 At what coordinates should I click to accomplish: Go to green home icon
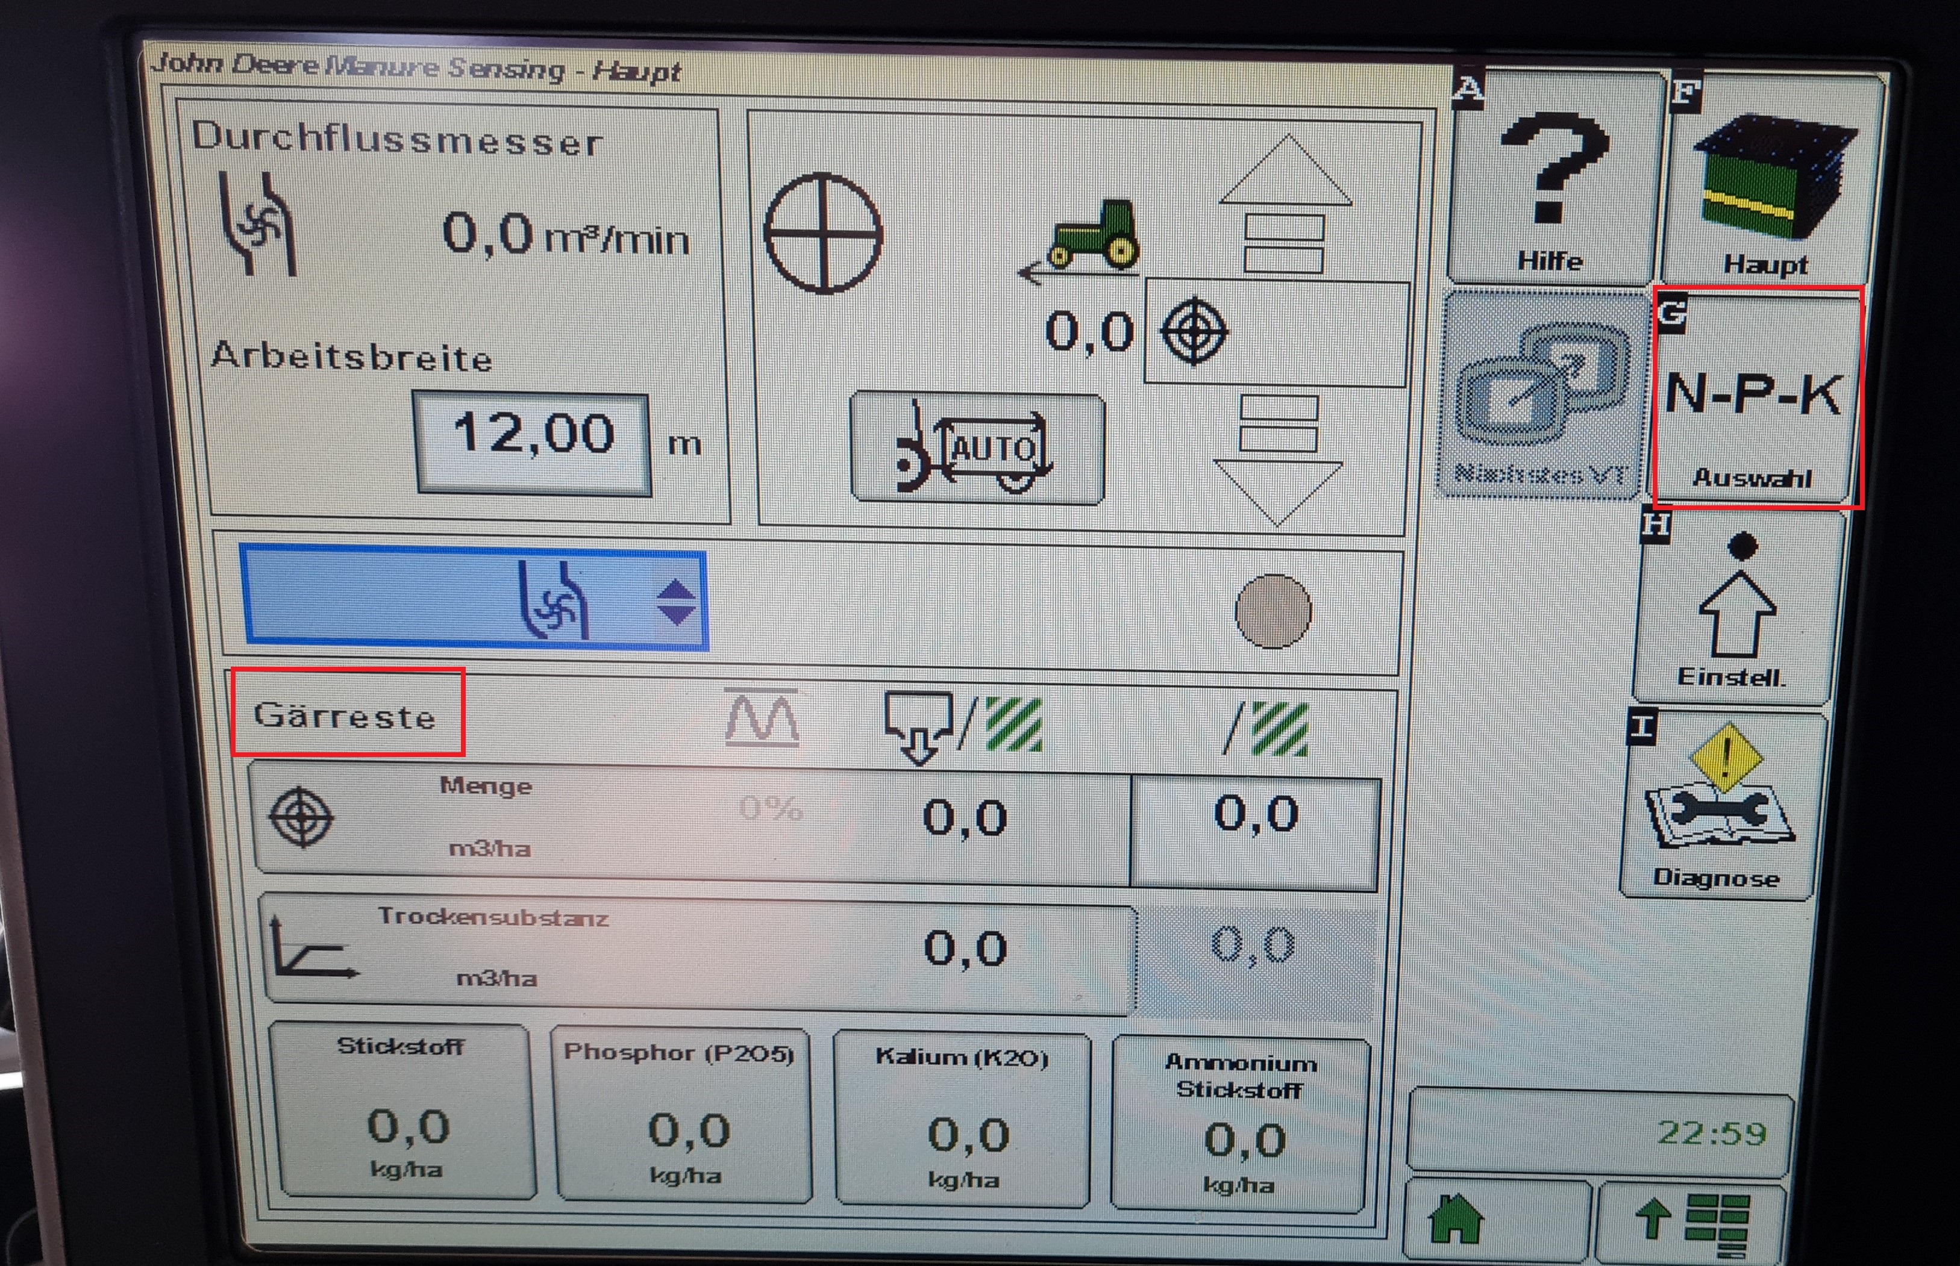click(x=1457, y=1219)
